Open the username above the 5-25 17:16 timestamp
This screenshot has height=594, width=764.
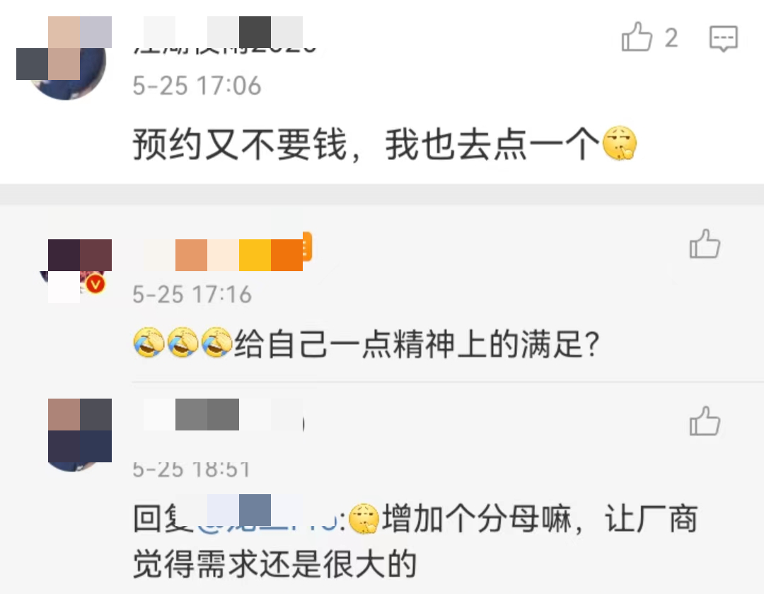pos(223,255)
